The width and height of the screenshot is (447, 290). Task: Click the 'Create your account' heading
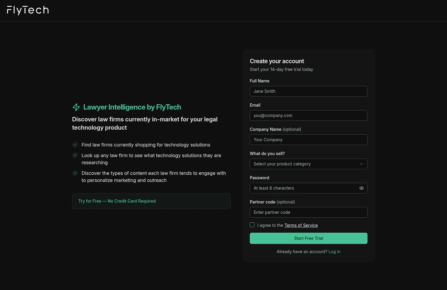pyautogui.click(x=277, y=61)
